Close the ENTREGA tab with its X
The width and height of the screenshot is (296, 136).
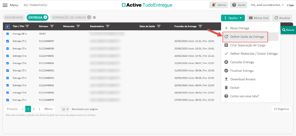click(x=45, y=17)
